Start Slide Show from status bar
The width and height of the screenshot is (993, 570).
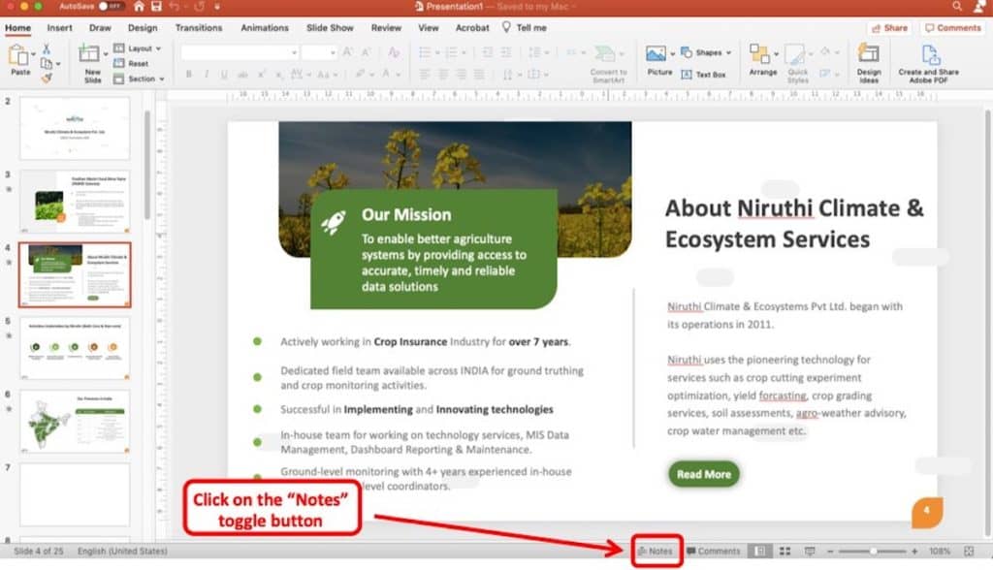click(811, 551)
